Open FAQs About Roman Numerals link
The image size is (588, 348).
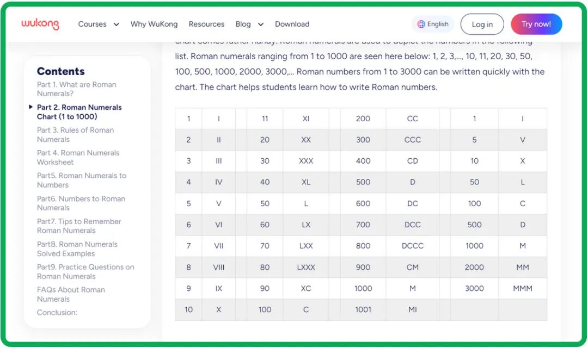click(71, 295)
